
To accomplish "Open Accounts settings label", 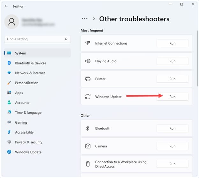I will tap(22, 103).
